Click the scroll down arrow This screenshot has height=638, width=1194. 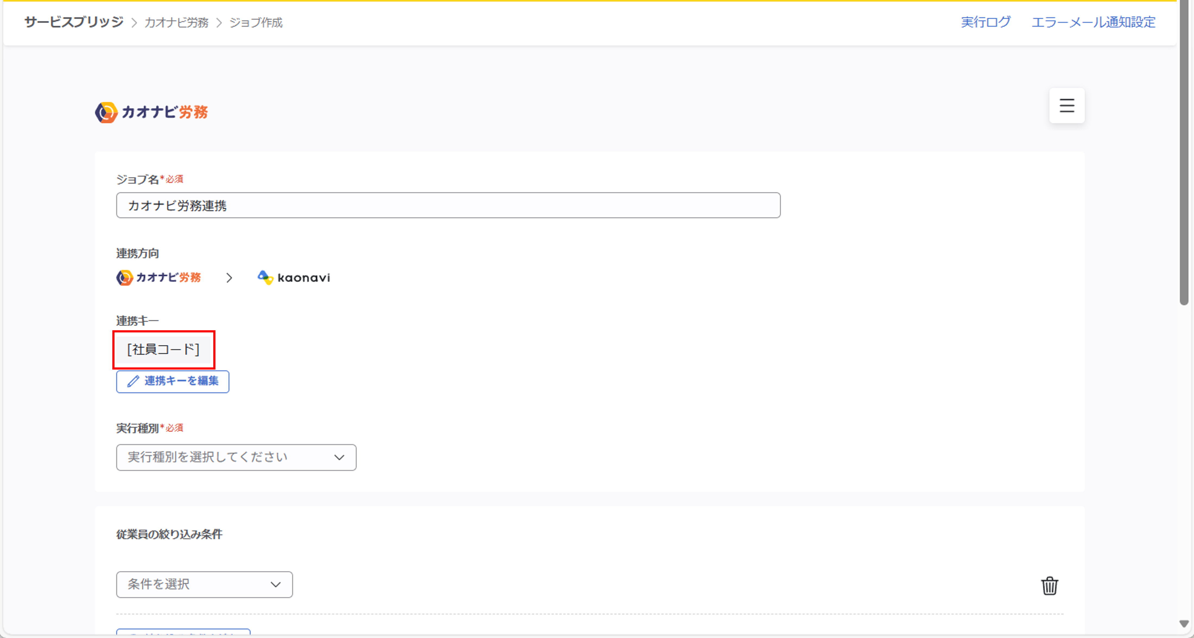coord(1184,624)
